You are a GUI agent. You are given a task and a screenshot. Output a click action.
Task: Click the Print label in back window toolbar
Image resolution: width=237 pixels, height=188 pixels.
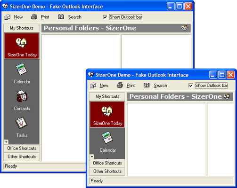coord(45,17)
